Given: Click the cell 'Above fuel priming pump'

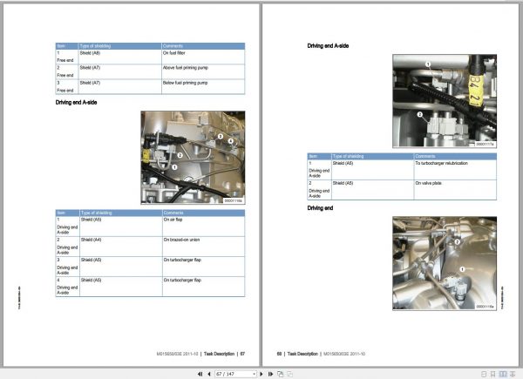Looking at the screenshot, I should 203,71.
